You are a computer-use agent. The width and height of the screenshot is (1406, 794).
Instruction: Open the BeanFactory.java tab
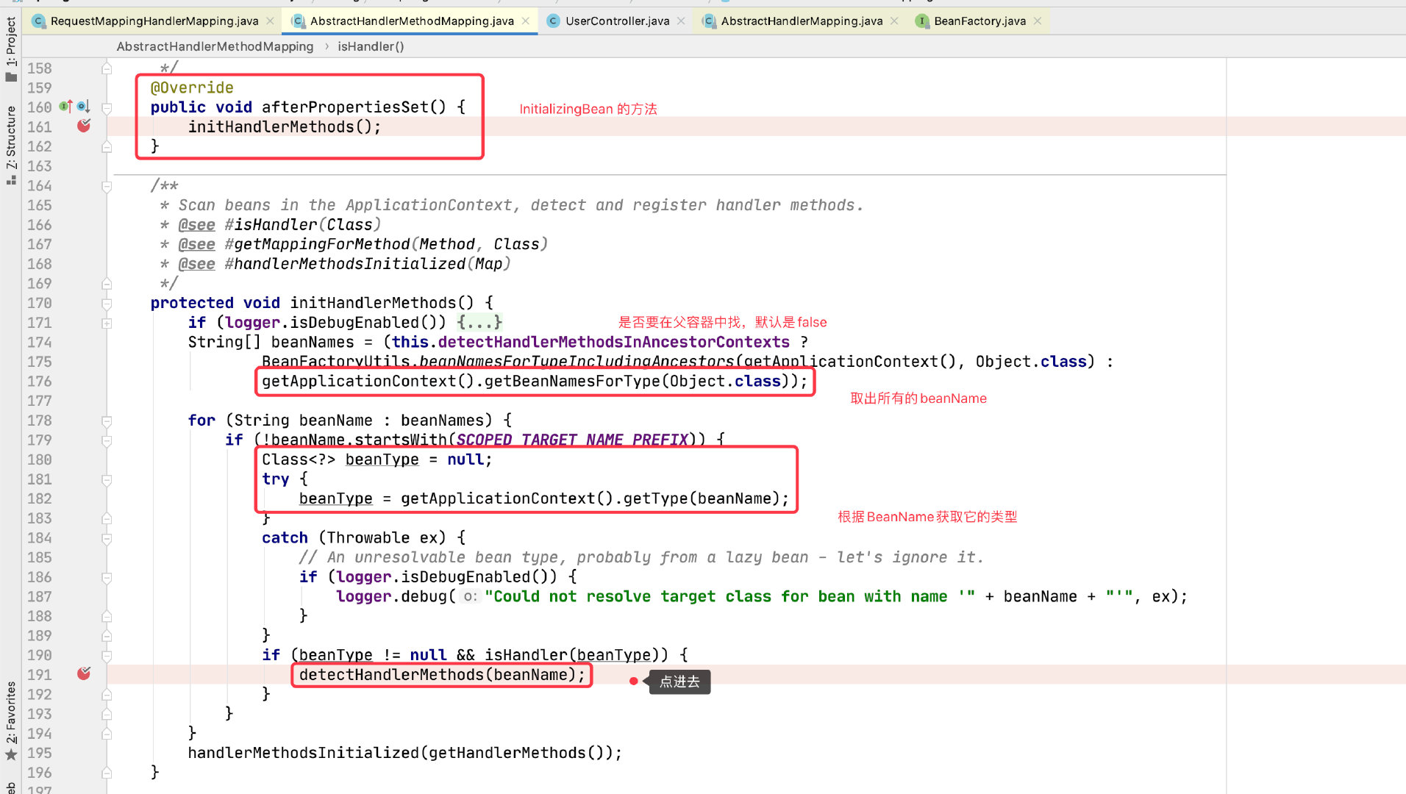979,21
